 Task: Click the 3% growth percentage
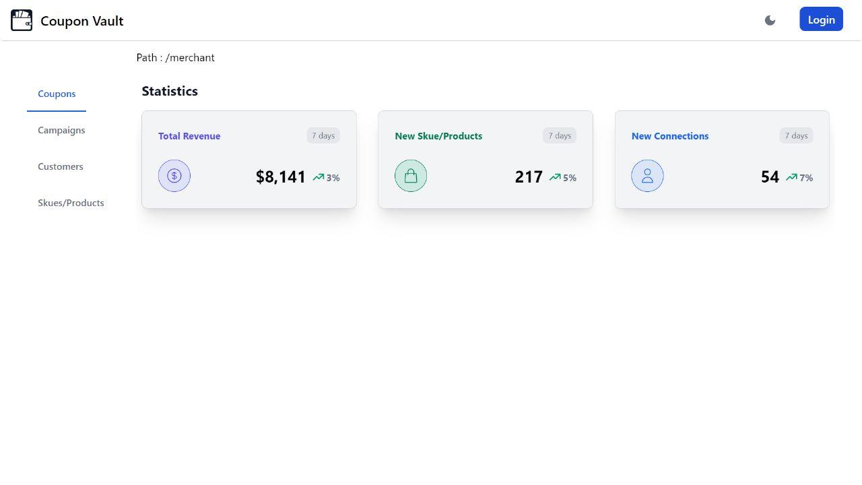pos(333,178)
